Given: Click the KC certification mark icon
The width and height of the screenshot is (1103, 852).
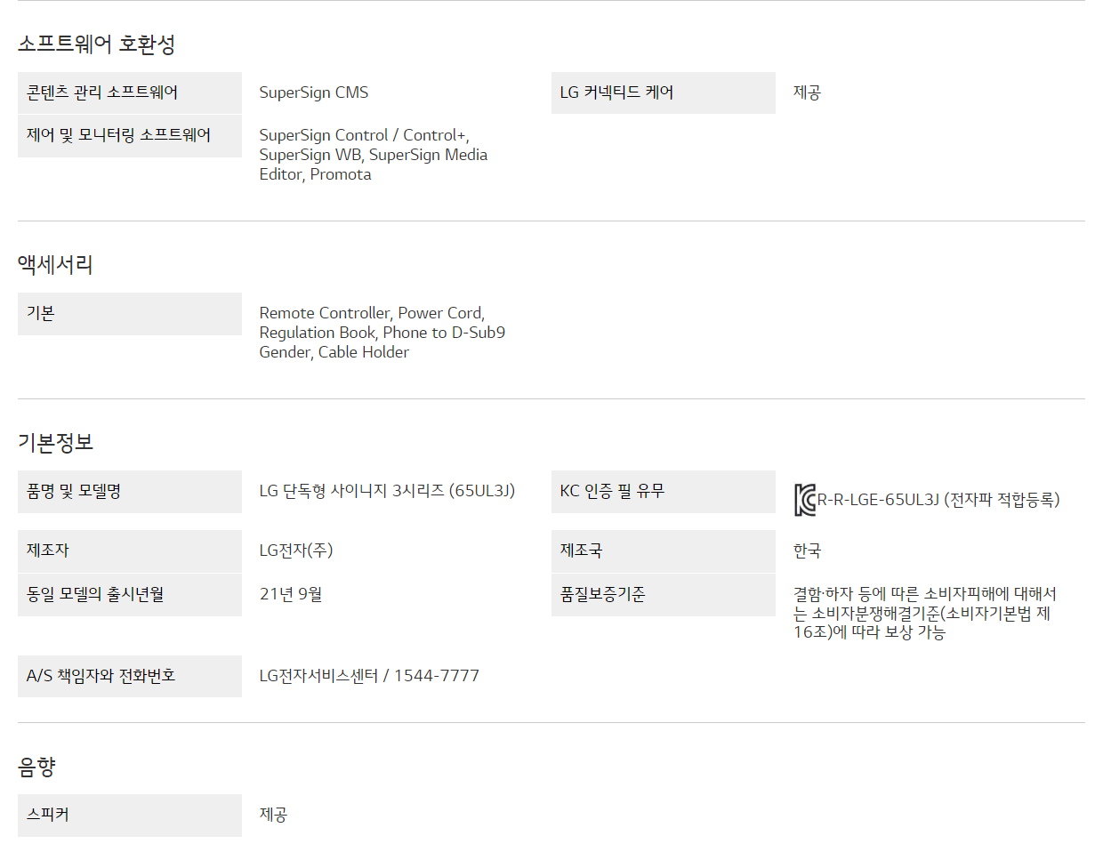Looking at the screenshot, I should click(805, 500).
